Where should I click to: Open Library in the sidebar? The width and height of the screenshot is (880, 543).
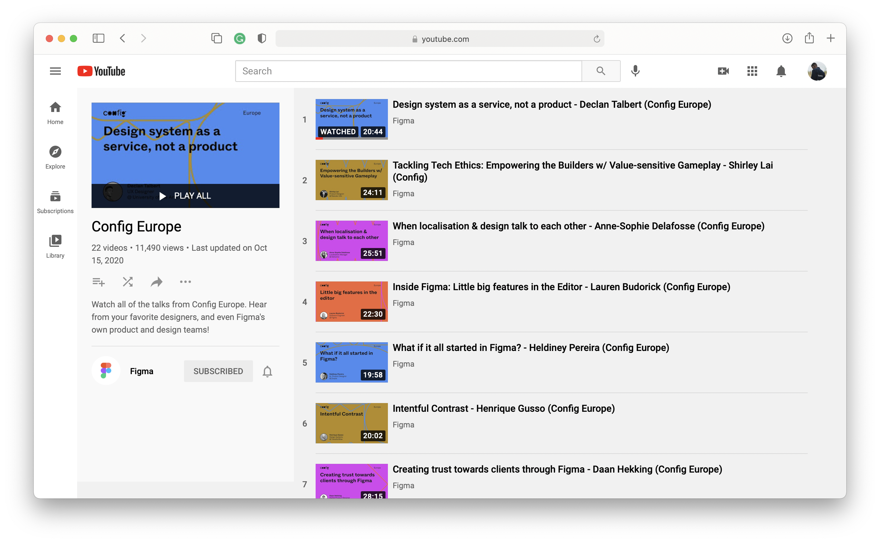click(x=55, y=246)
